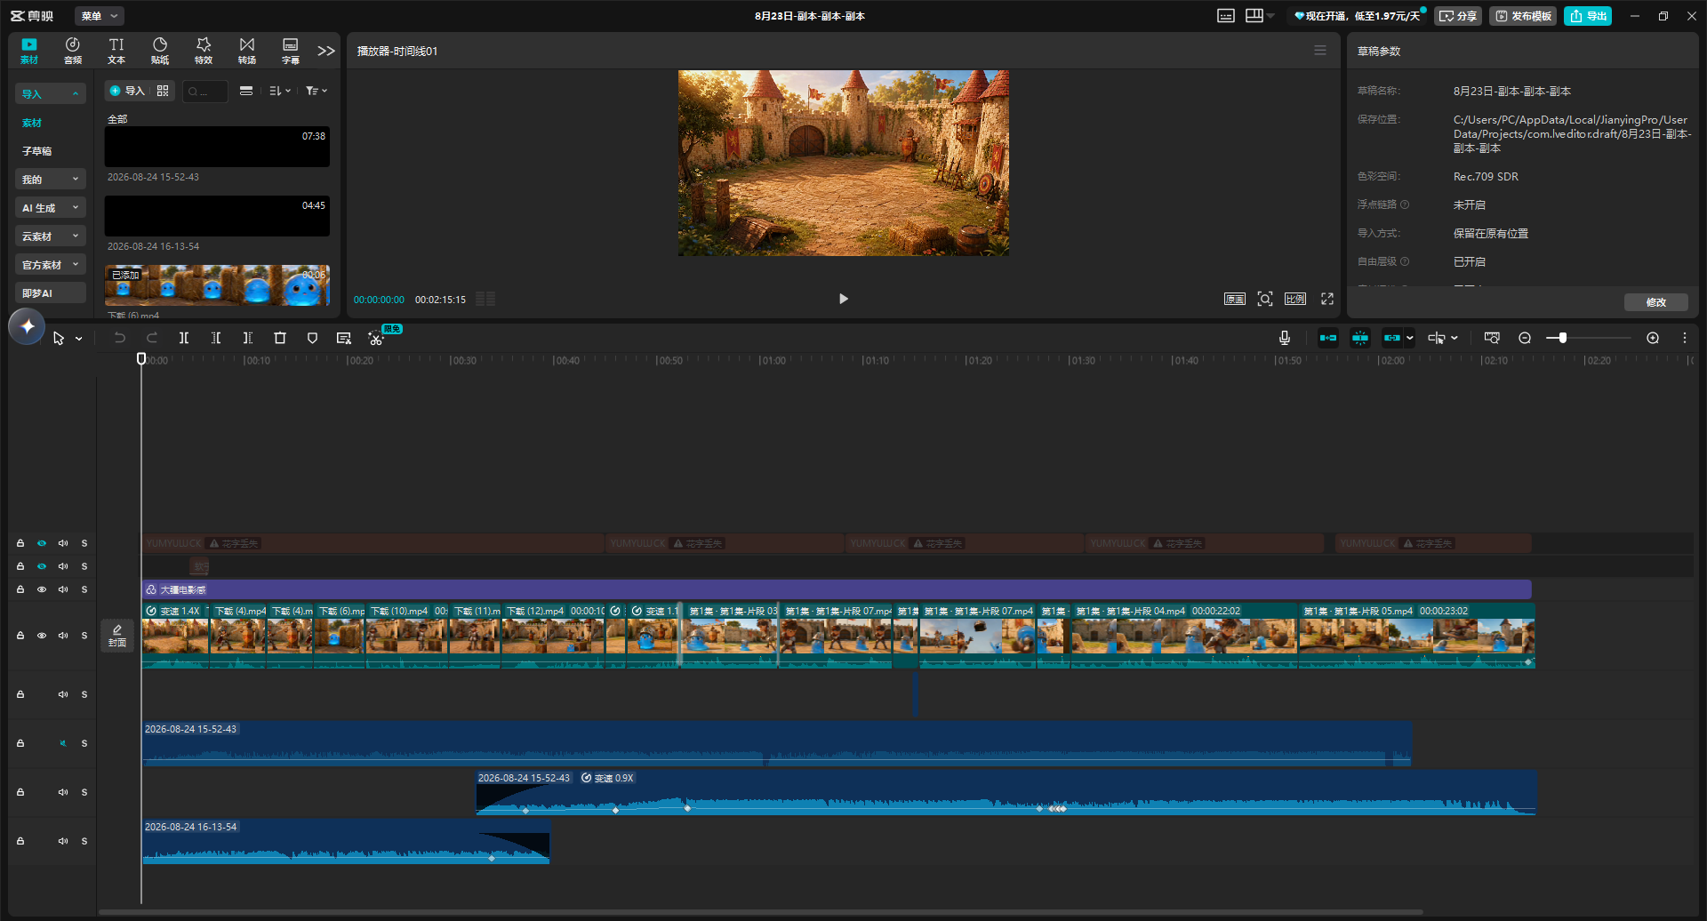Click the redo arrow icon
1707x921 pixels.
[x=152, y=338]
